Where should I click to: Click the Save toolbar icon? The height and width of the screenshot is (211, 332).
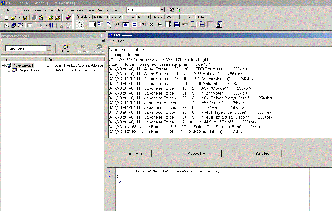click(25, 18)
